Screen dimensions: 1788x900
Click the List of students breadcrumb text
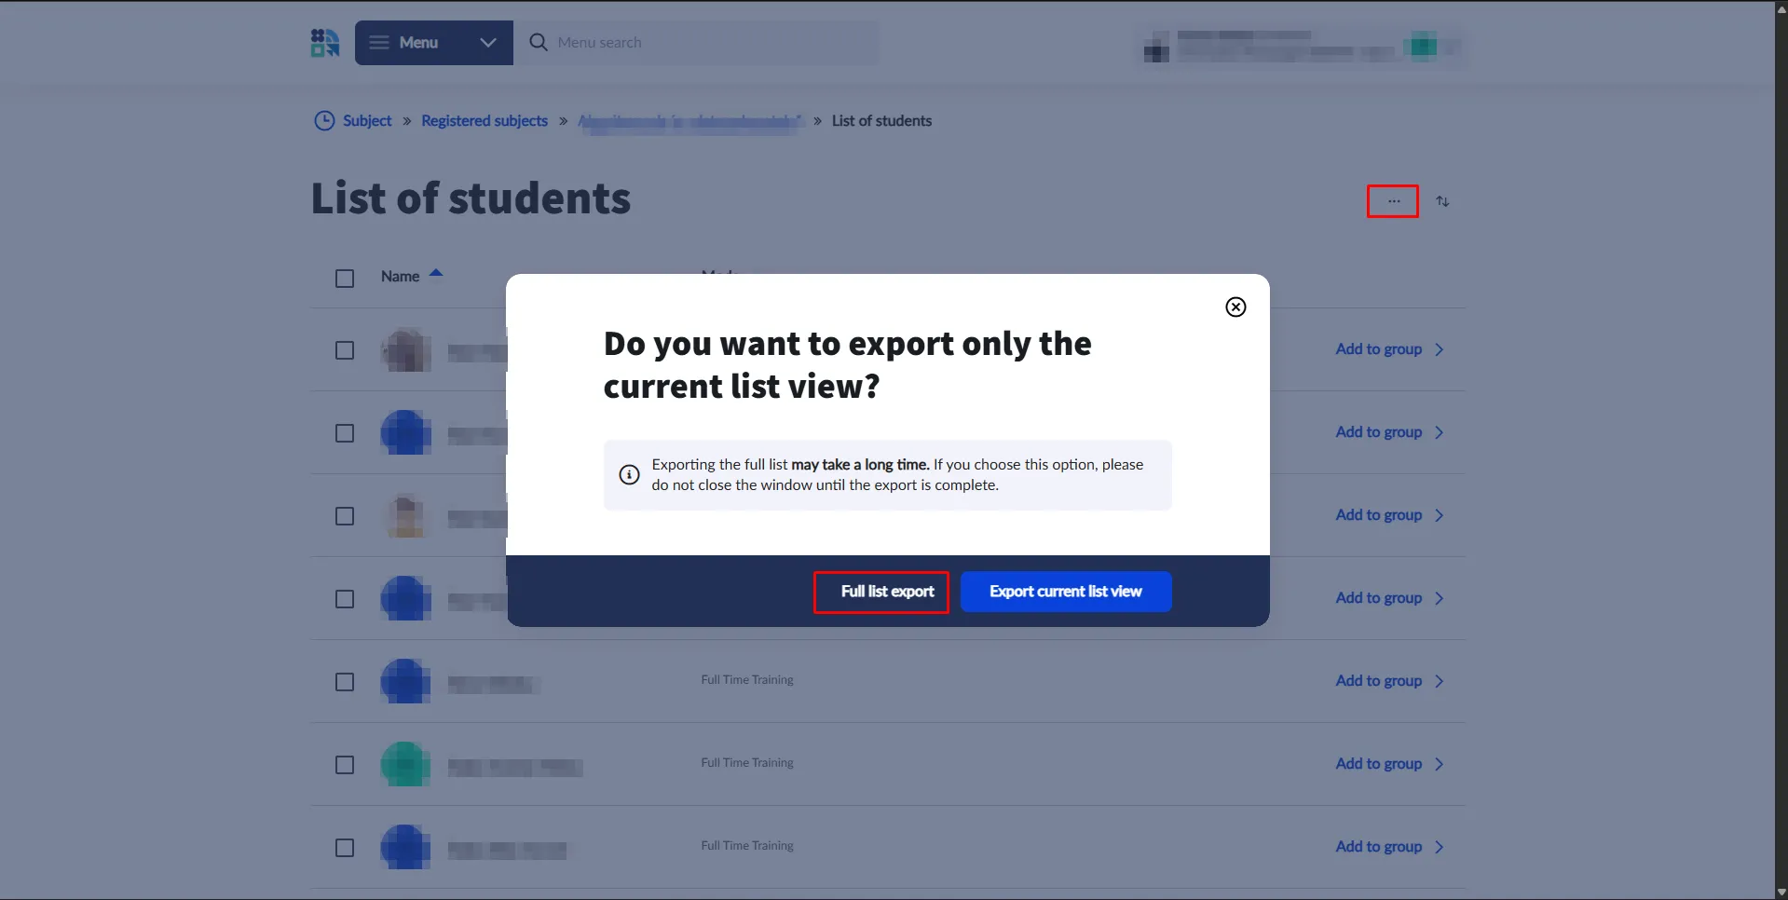point(881,121)
